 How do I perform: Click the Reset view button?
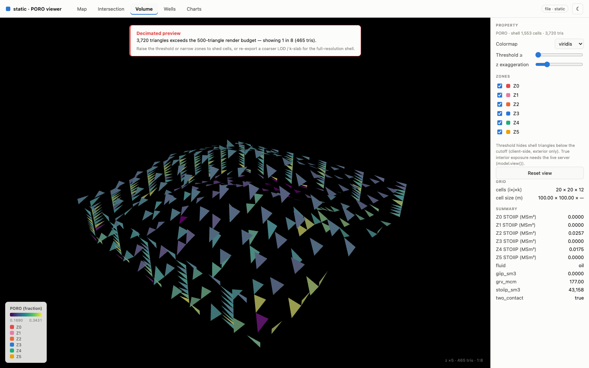click(540, 173)
